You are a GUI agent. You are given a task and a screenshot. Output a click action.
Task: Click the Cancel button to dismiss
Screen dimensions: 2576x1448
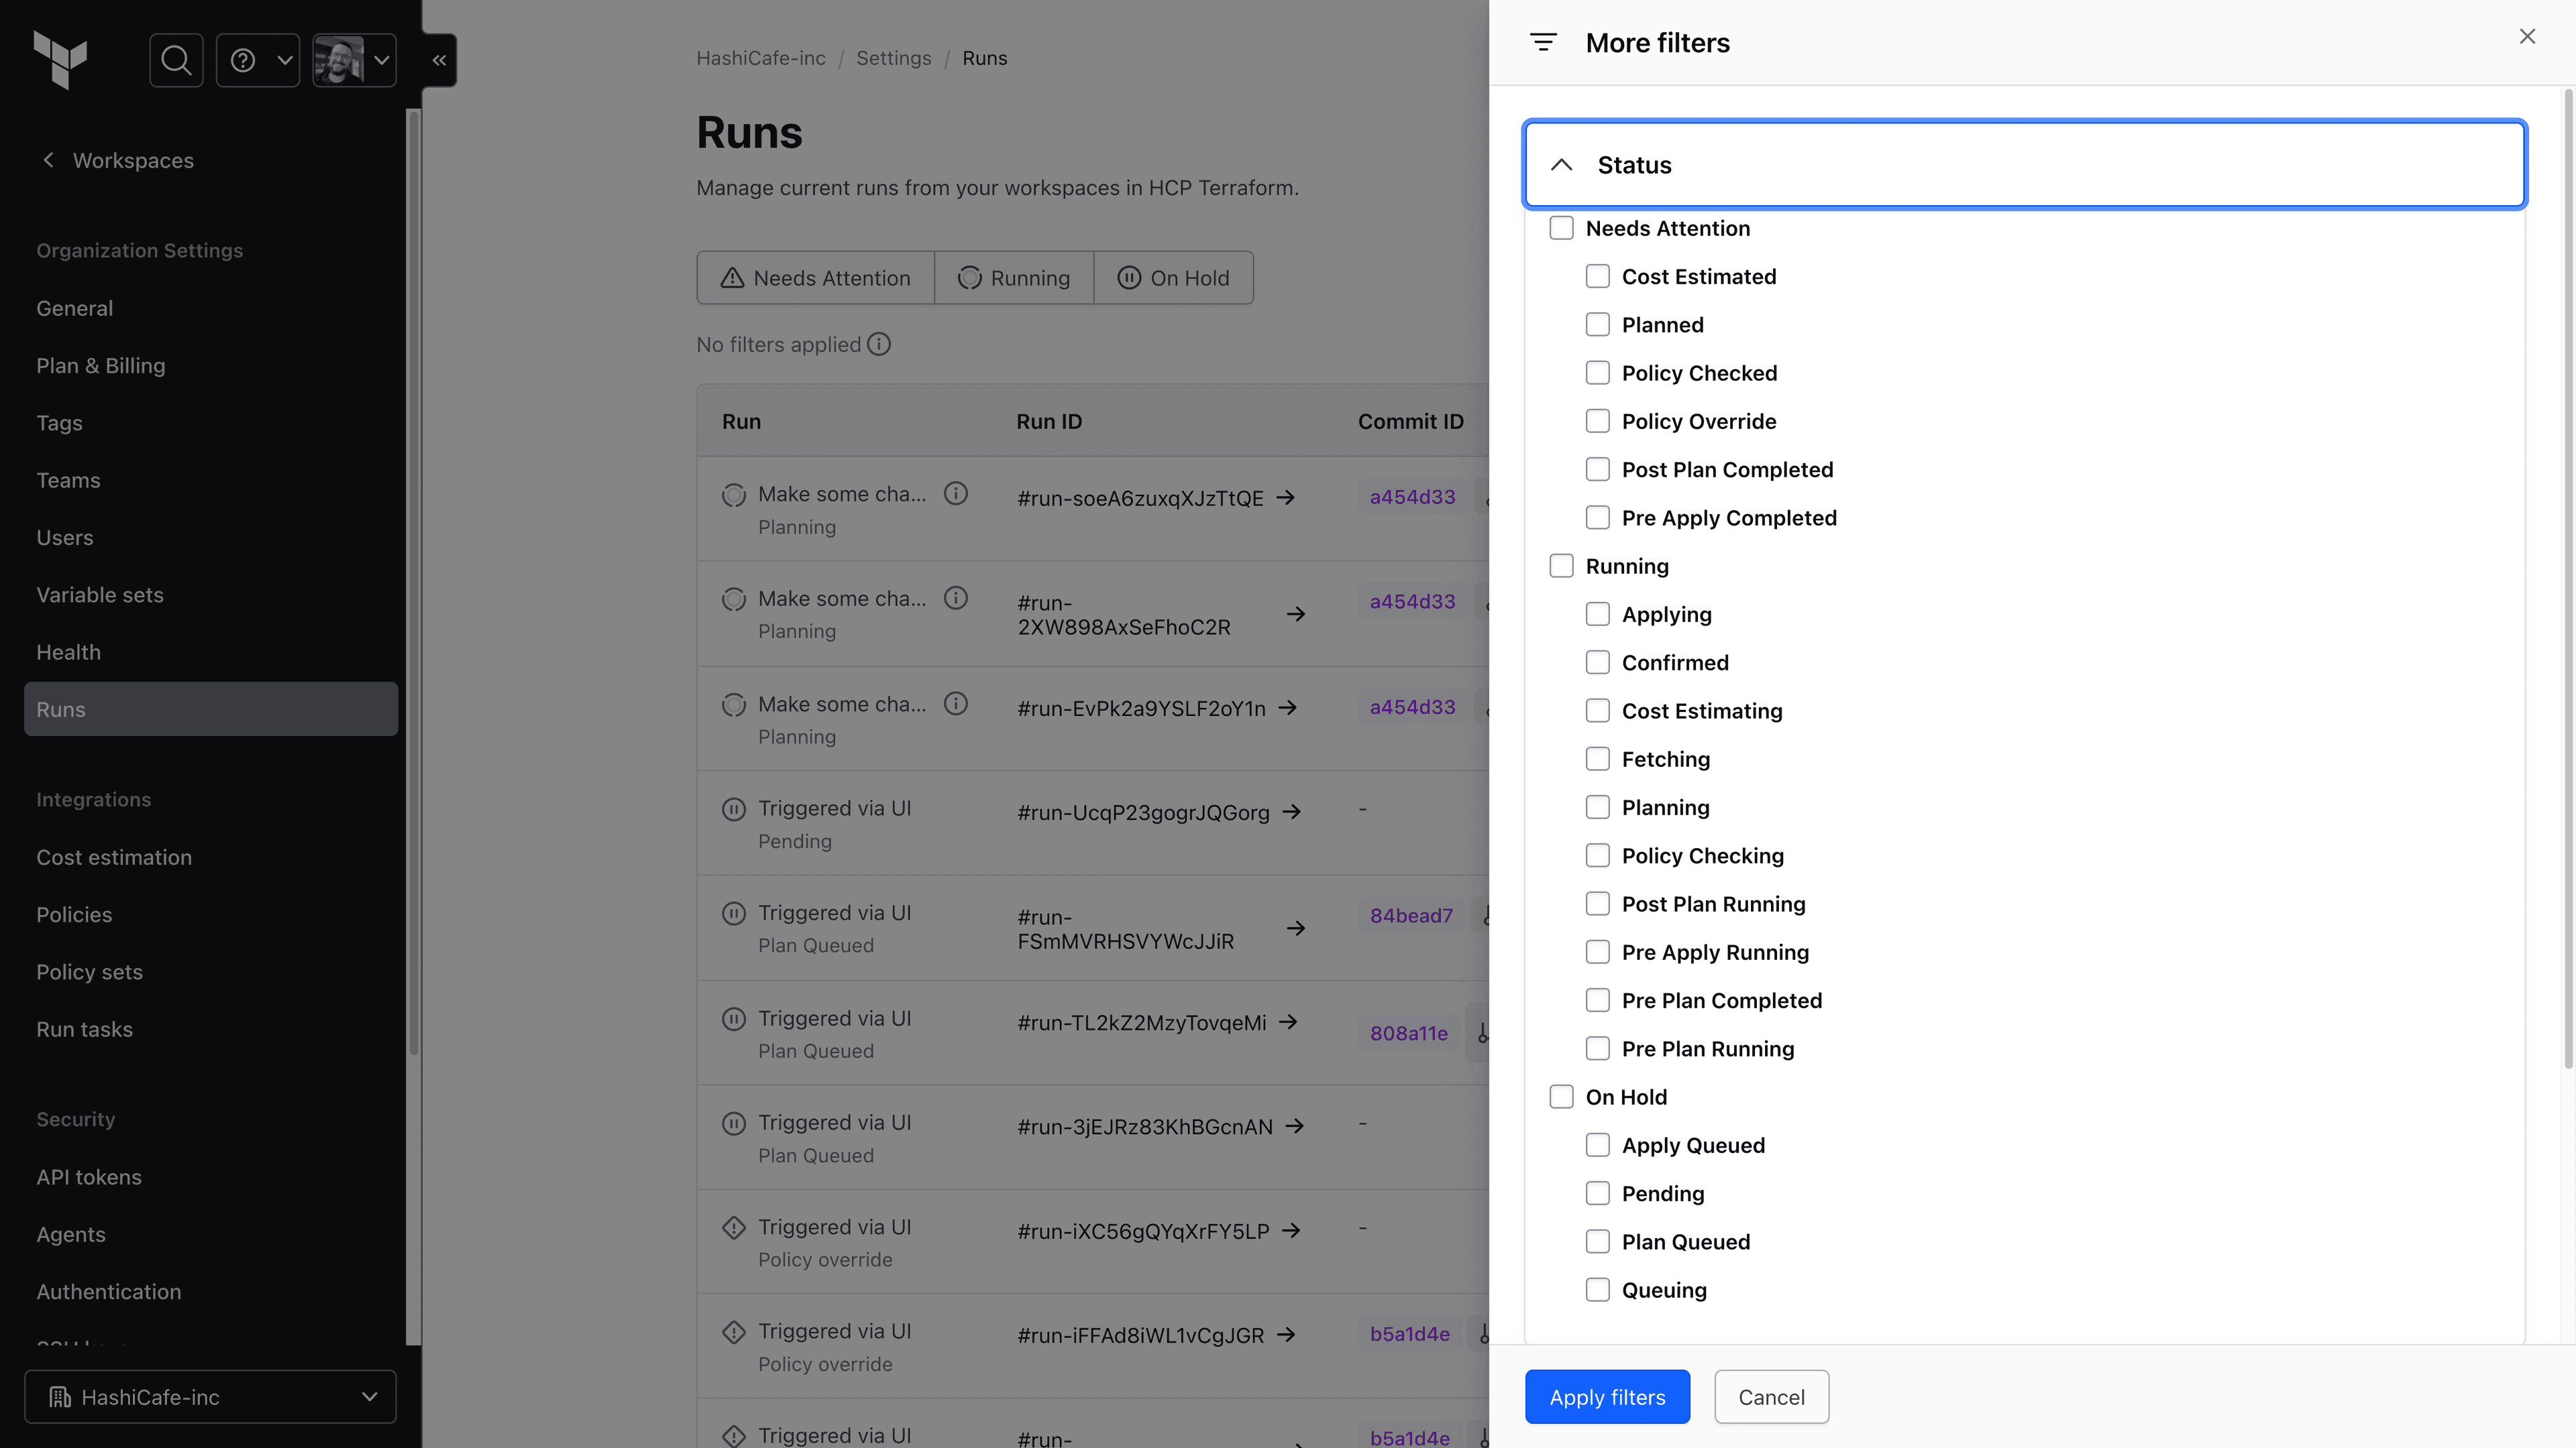click(x=1771, y=1397)
